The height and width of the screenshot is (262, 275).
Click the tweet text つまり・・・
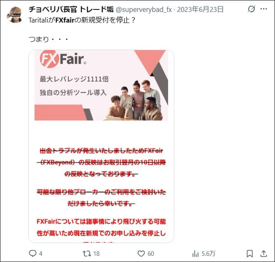(x=49, y=39)
